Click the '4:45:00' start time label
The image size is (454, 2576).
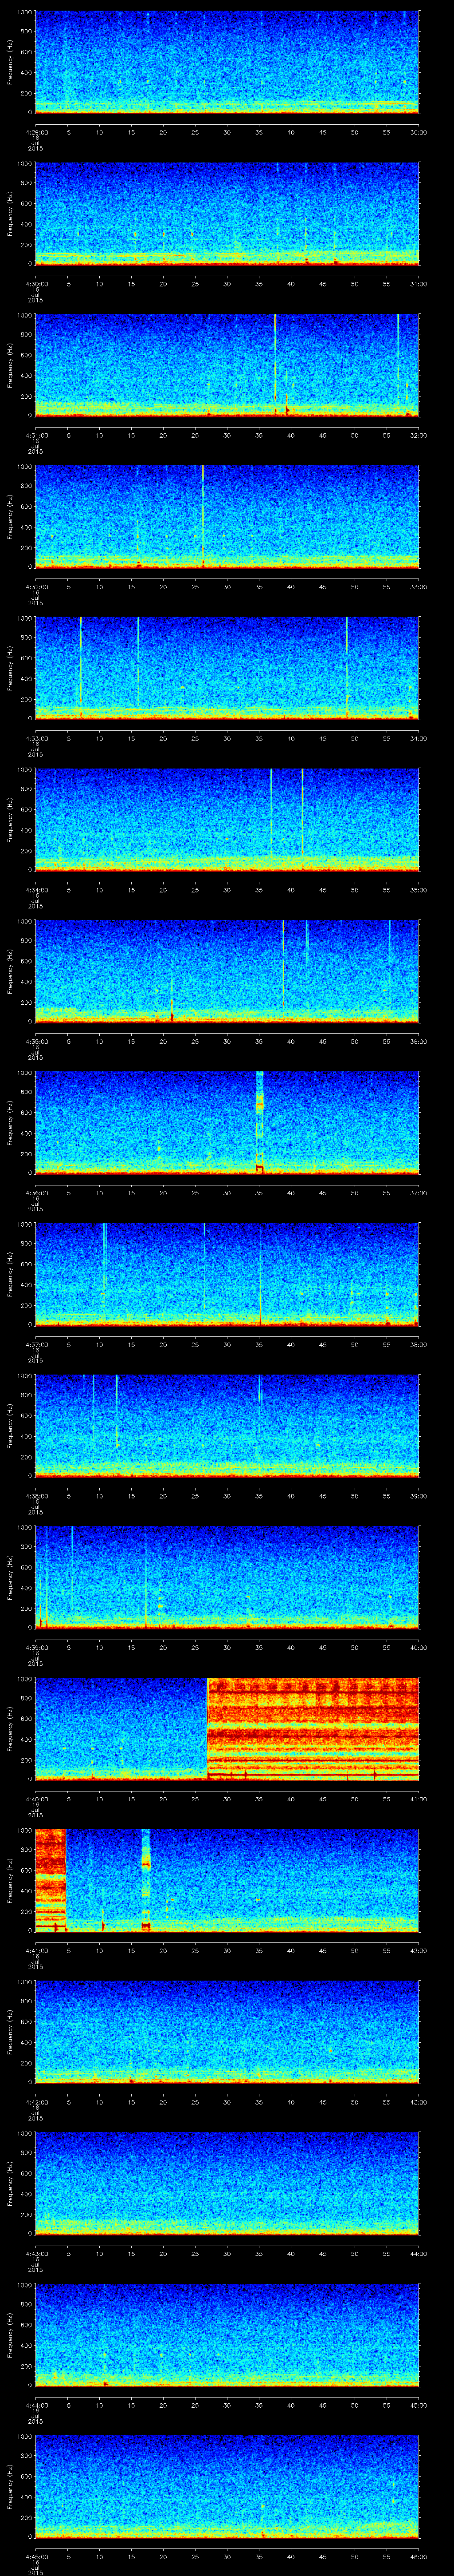(36, 2556)
